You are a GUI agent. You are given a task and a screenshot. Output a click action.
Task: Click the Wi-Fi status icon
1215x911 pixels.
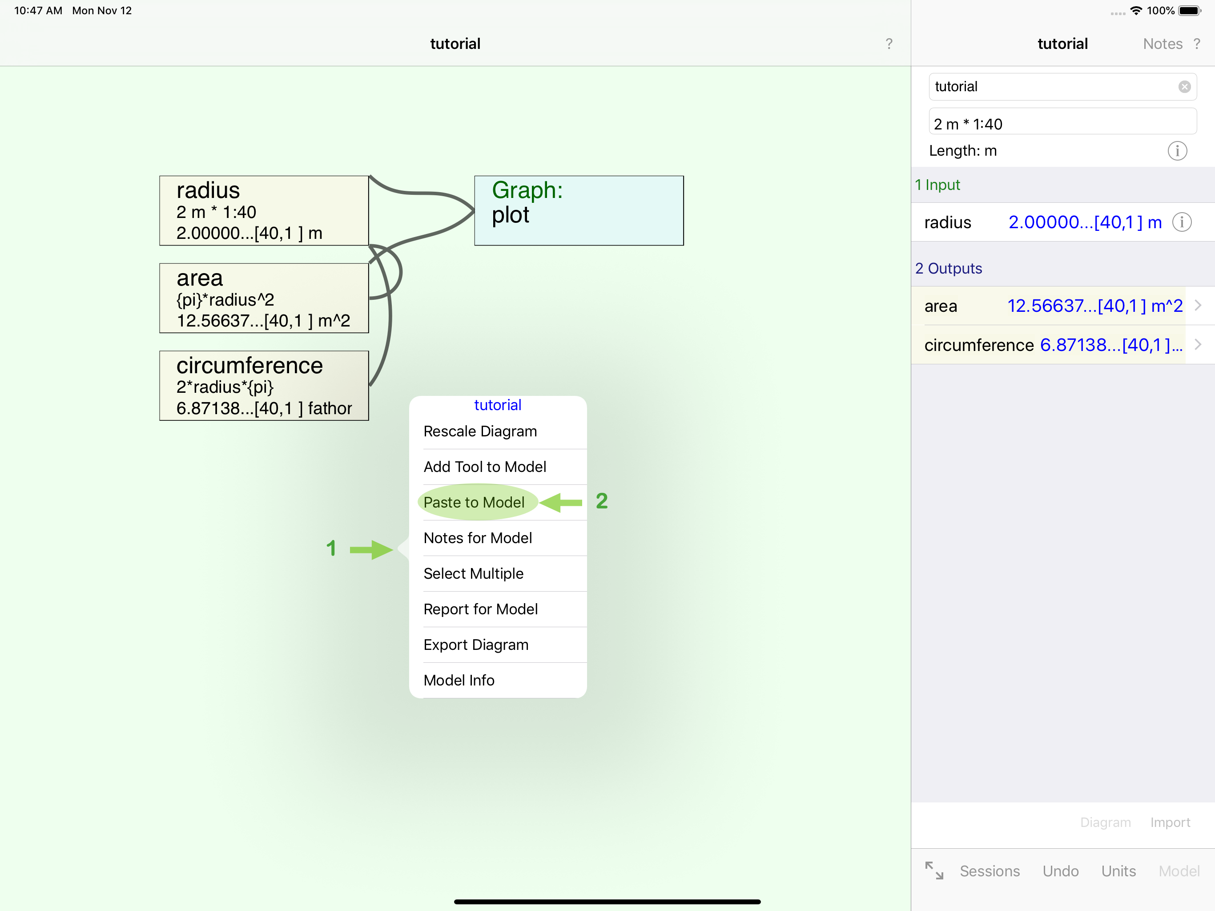pyautogui.click(x=1136, y=10)
